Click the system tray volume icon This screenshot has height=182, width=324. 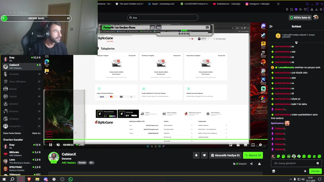(x=303, y=179)
